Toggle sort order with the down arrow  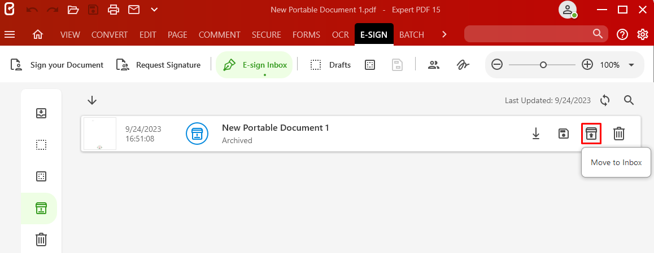[x=92, y=100]
